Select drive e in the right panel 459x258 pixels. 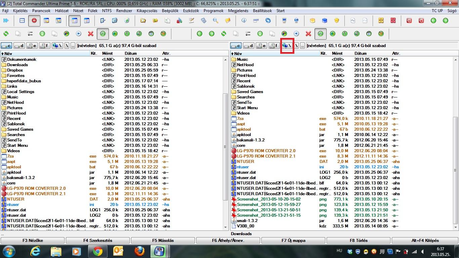point(261,46)
